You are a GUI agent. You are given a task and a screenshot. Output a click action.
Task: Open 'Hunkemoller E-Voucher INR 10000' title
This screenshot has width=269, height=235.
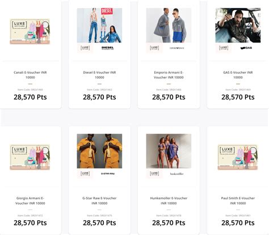click(169, 200)
